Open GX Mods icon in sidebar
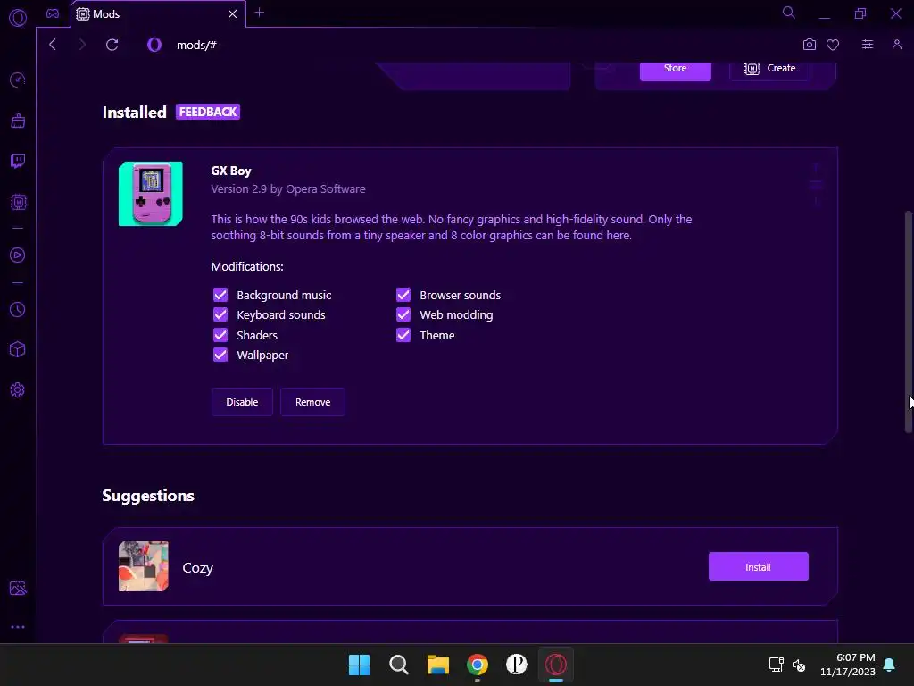The height and width of the screenshot is (686, 914). 18,202
